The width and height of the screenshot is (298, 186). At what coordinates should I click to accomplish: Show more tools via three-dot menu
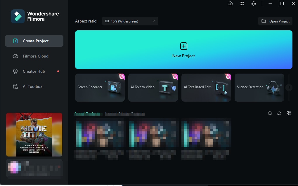click(289, 88)
